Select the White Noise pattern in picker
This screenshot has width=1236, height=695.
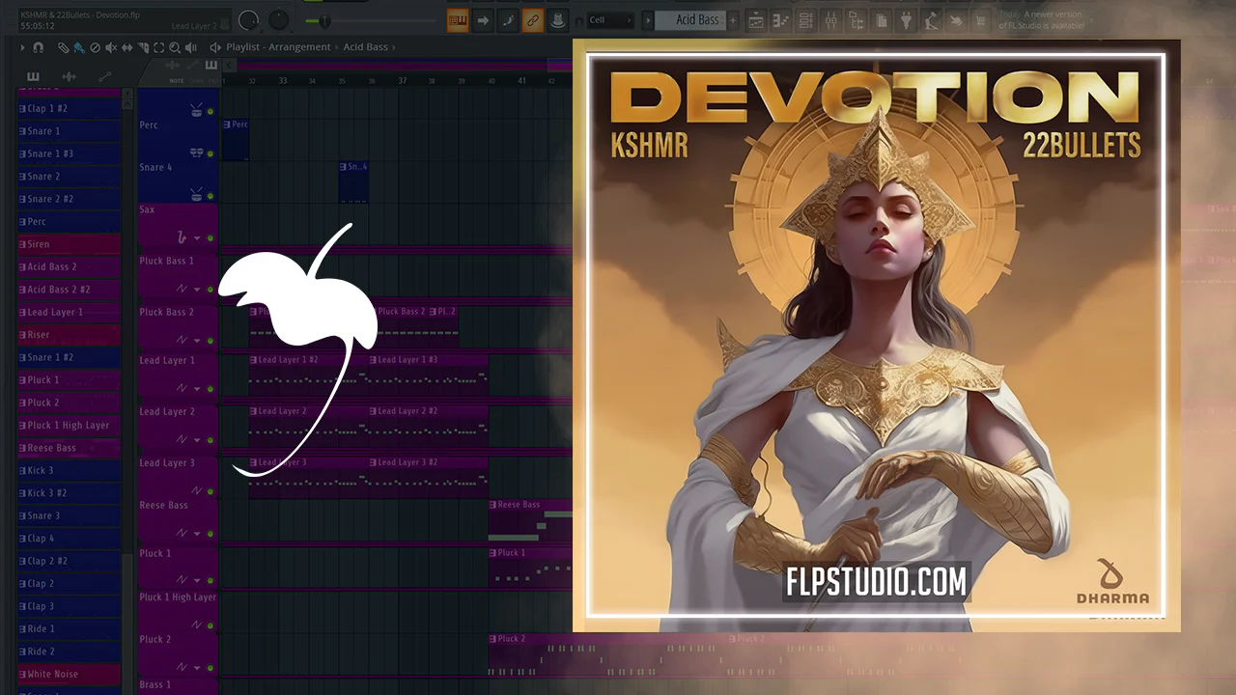point(70,674)
